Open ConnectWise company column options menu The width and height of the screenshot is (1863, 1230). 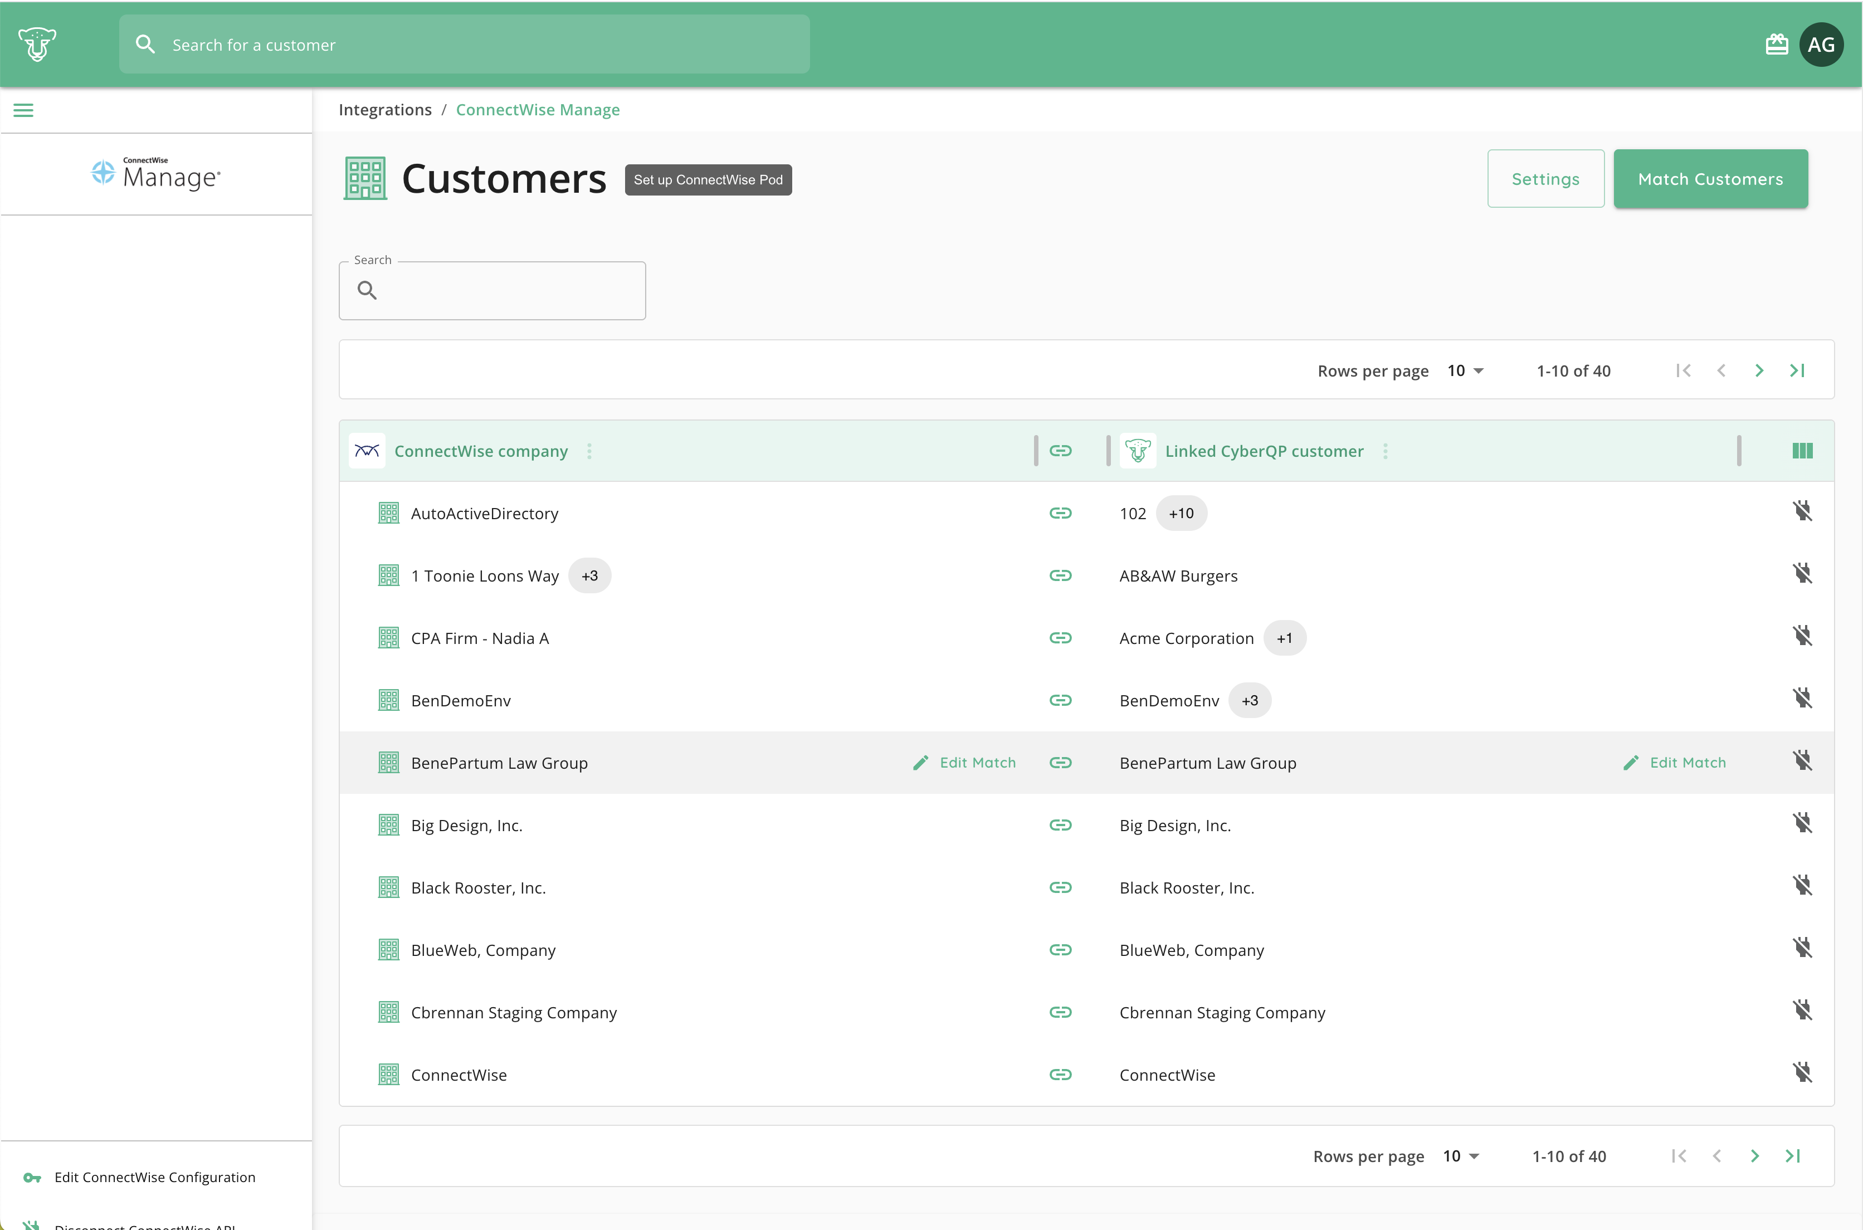pos(589,451)
